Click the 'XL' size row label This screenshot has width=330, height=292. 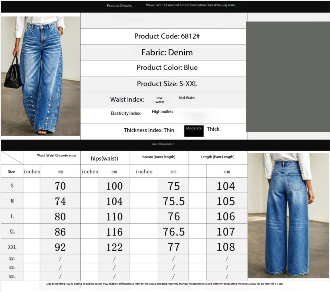12,232
